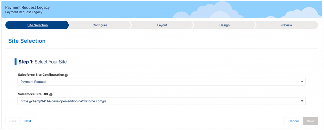Click the greyed-out Save button
The image size is (324, 130).
coord(310,121)
